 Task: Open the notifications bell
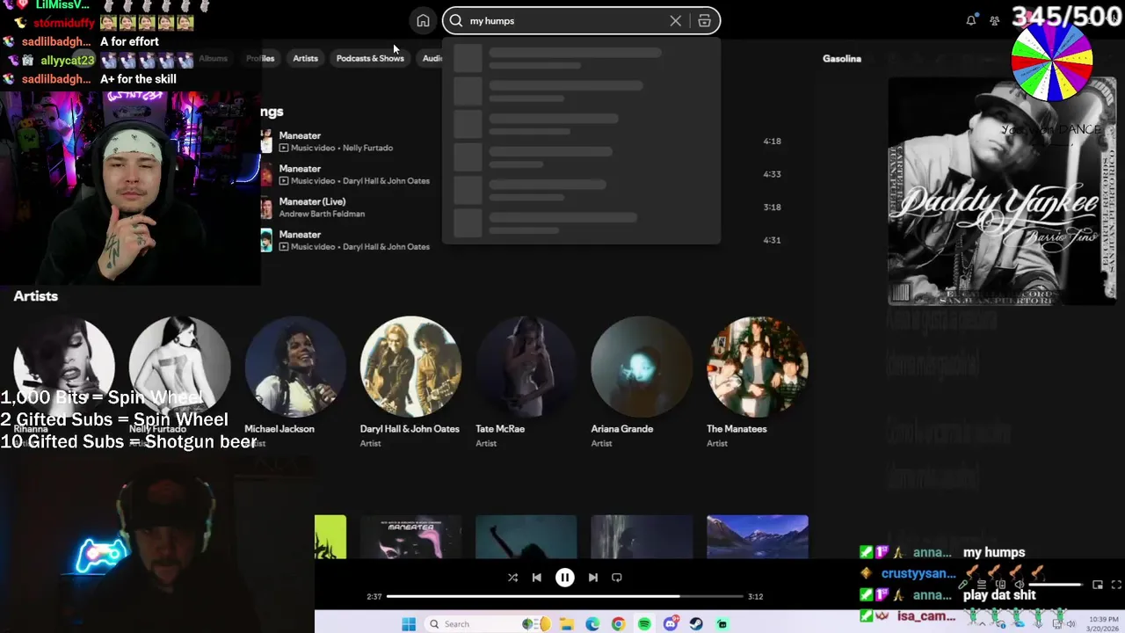[971, 21]
